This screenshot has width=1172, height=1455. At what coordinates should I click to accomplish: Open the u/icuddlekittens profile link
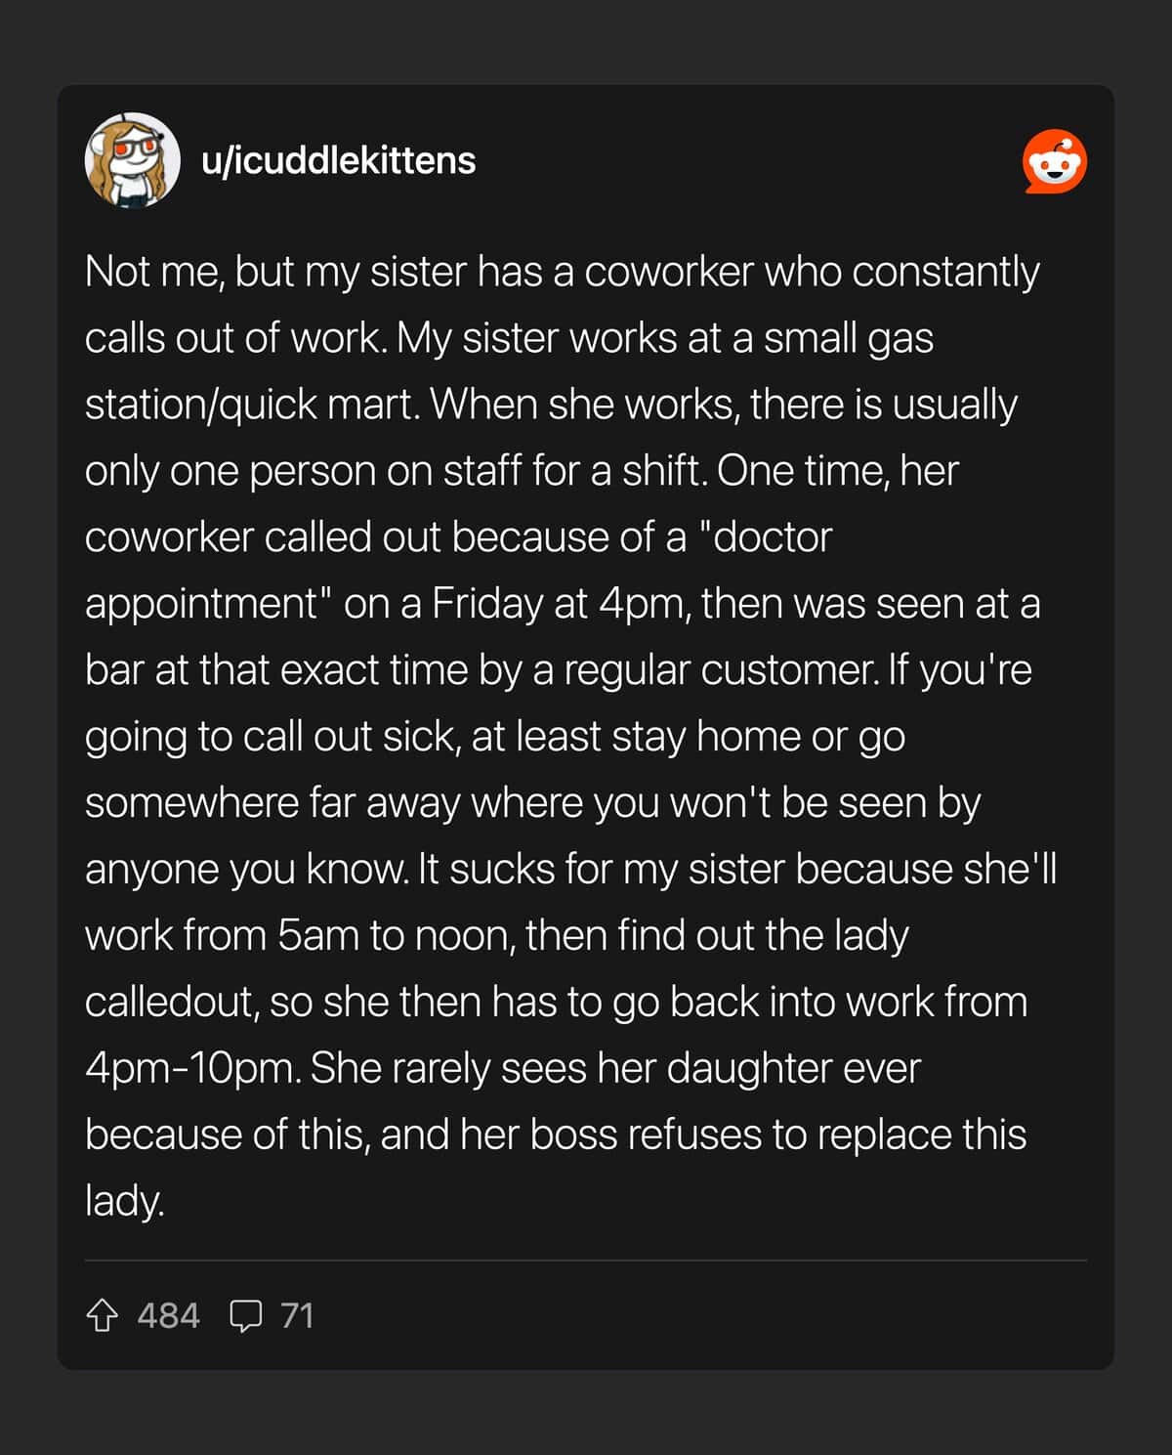338,160
